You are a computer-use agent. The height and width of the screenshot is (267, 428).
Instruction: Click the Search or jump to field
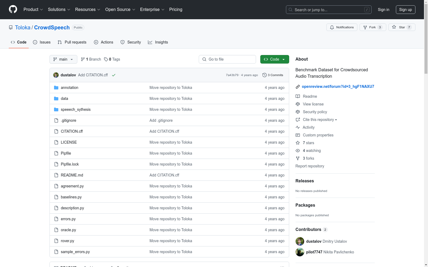click(329, 10)
